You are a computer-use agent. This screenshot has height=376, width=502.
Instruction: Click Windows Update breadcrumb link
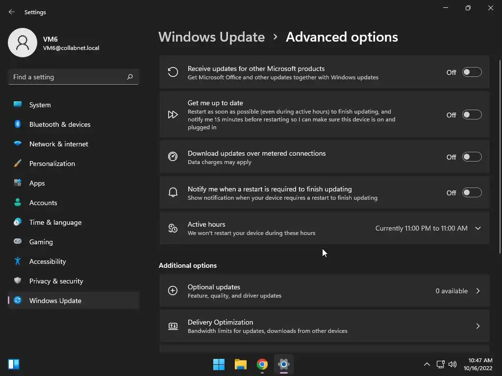(x=212, y=37)
